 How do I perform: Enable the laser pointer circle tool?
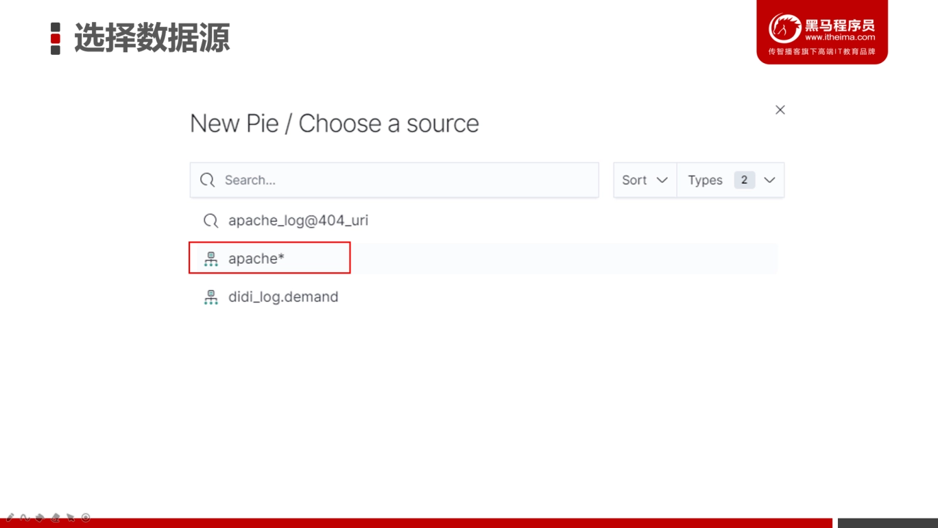coord(86,518)
